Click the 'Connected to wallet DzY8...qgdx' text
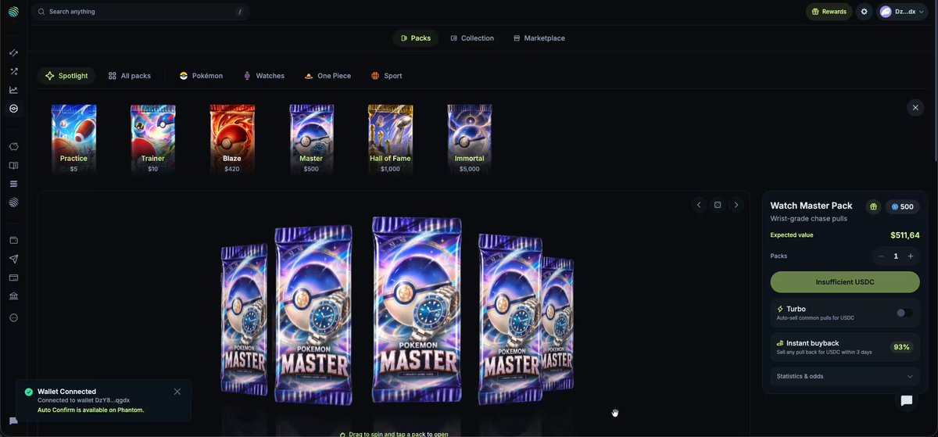The height and width of the screenshot is (437, 938). click(x=84, y=400)
